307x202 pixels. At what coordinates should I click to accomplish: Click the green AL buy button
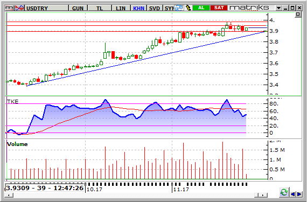(201, 8)
